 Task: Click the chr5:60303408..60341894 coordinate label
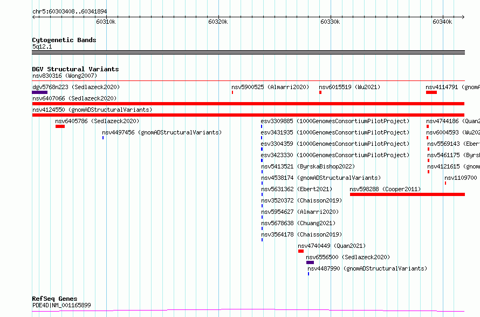click(70, 12)
